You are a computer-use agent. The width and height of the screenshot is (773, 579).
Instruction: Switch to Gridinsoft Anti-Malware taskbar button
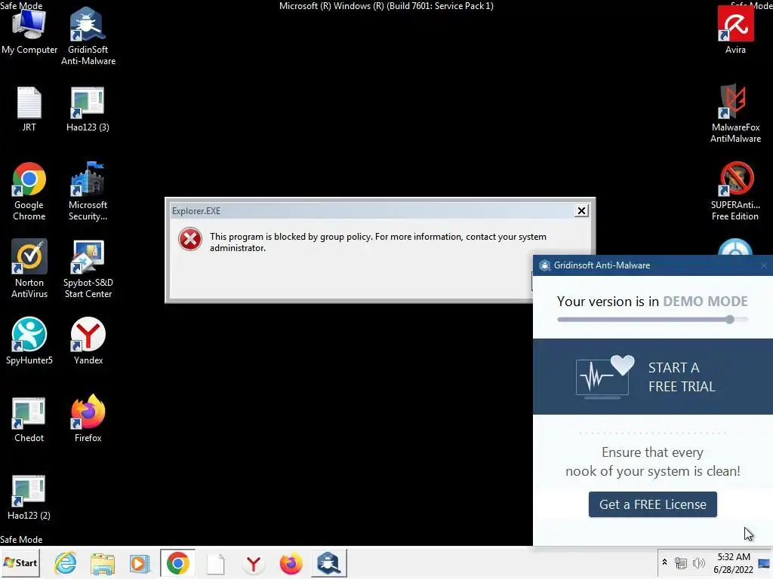329,562
